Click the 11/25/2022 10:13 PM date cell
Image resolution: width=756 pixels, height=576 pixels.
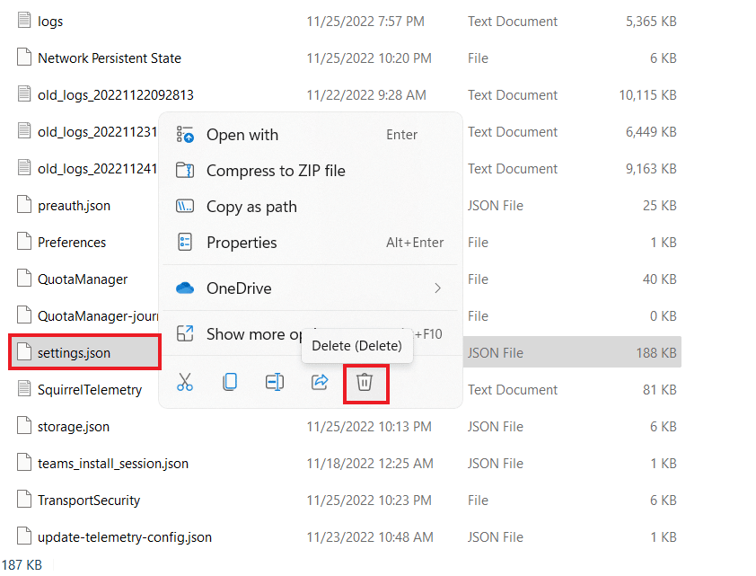(369, 428)
